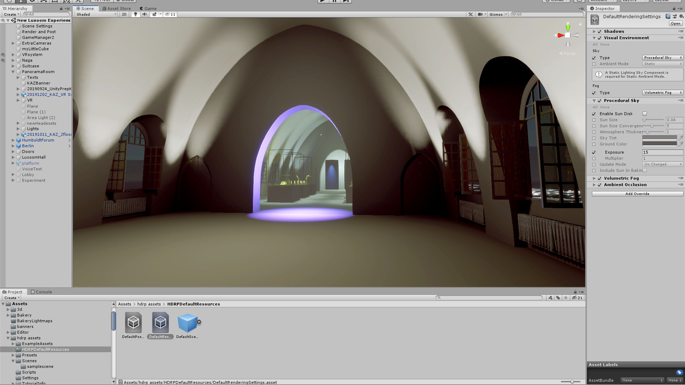This screenshot has height=385, width=685.
Task: Click the Add Override button
Action: [x=638, y=194]
